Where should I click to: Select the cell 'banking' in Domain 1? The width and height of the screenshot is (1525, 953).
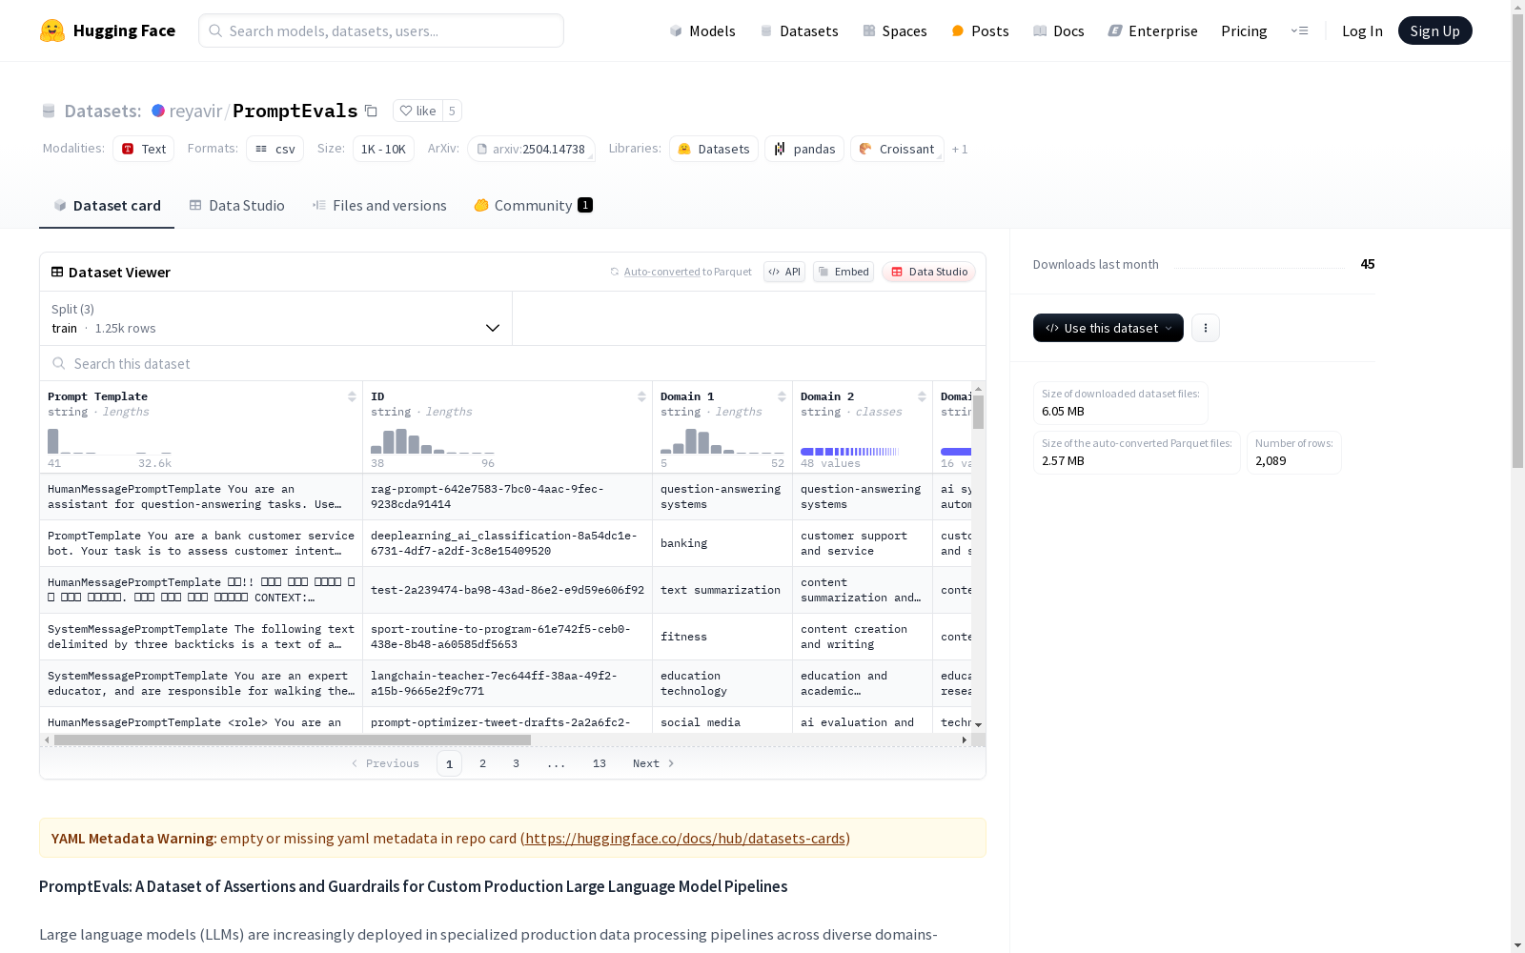pyautogui.click(x=722, y=543)
